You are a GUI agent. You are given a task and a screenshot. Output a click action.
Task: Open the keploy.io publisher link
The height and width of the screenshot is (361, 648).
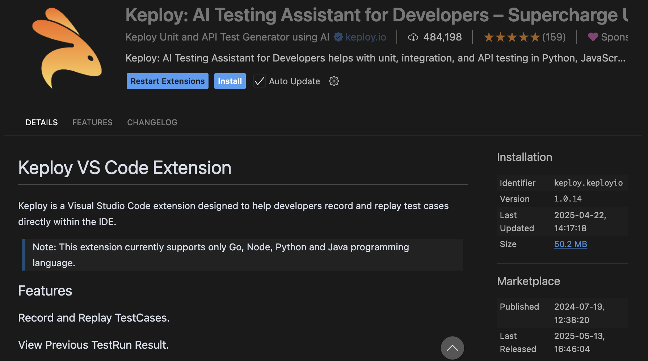click(x=366, y=37)
